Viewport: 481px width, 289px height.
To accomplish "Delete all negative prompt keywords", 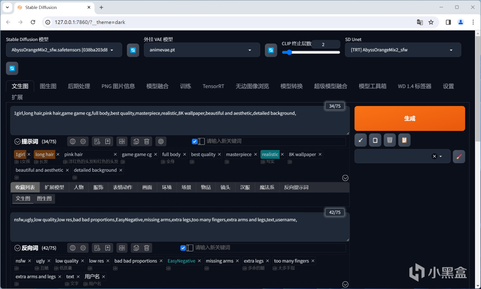I will pos(147,248).
